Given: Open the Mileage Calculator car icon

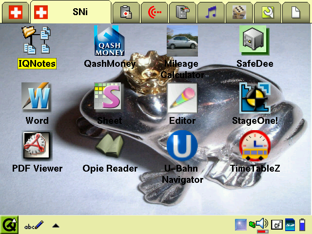Looking at the screenshot, I should [182, 41].
